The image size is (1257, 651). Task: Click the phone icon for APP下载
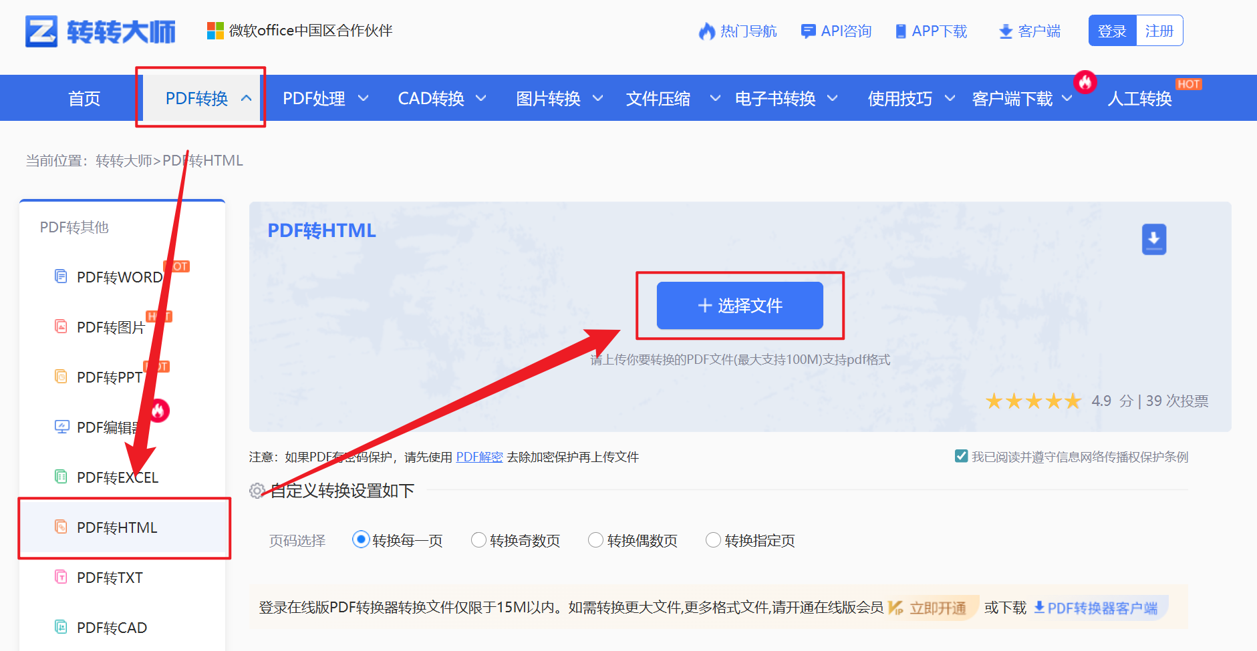point(901,30)
